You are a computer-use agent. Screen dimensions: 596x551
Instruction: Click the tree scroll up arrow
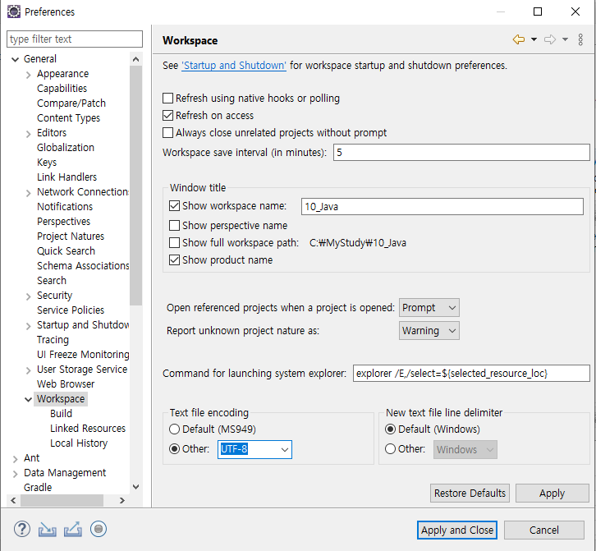(135, 59)
